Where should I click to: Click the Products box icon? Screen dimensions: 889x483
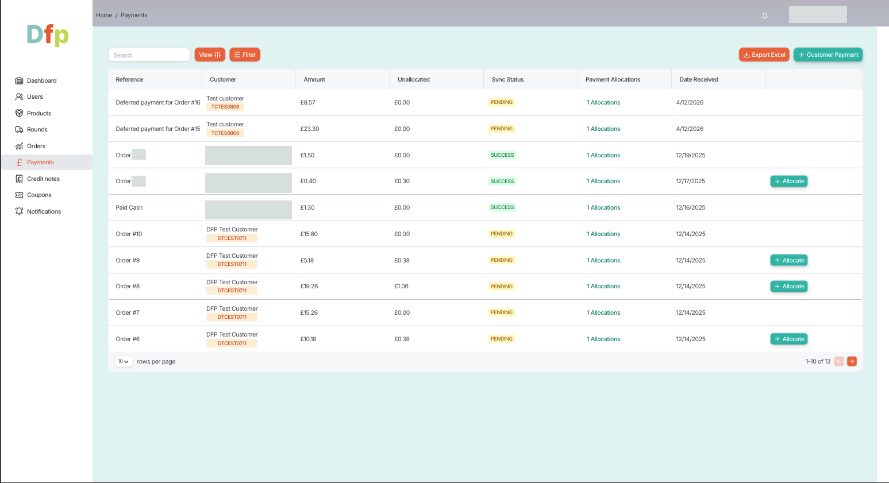19,114
